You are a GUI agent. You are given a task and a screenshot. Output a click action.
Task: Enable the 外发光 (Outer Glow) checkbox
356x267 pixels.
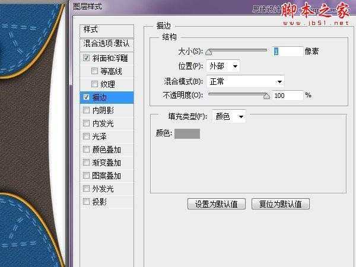(x=87, y=189)
